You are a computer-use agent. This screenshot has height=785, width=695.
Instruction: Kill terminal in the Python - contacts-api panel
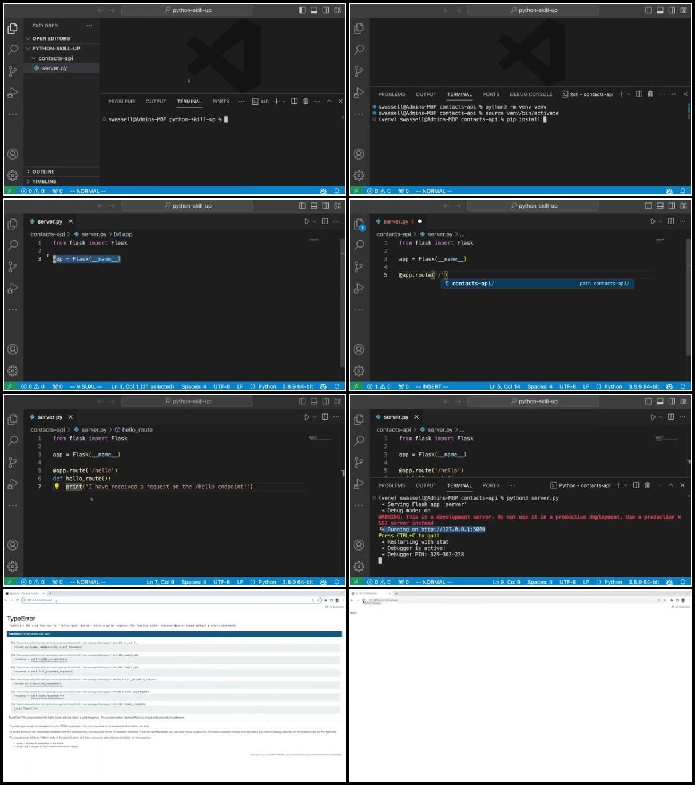[x=648, y=485]
